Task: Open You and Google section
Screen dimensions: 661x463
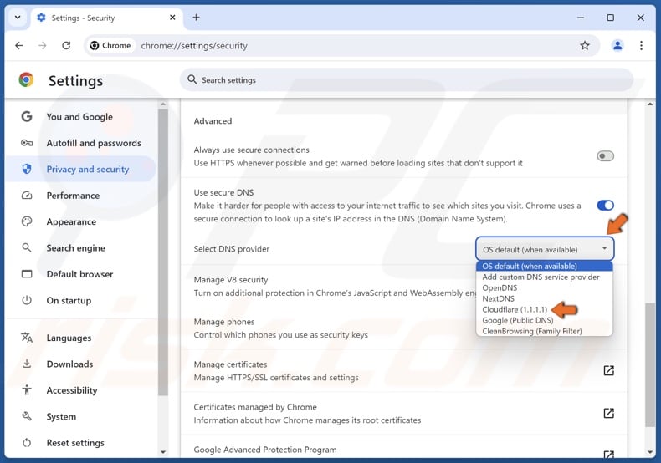Action: (80, 117)
